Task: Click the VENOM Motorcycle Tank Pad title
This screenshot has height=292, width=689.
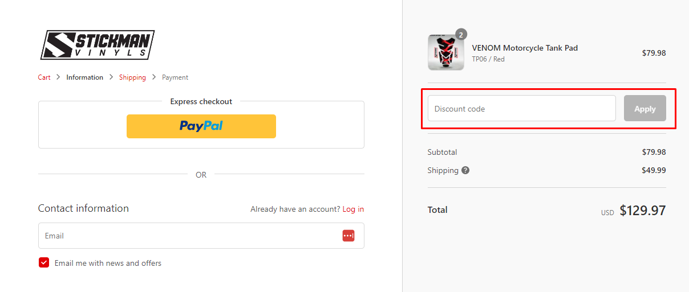Action: tap(525, 48)
